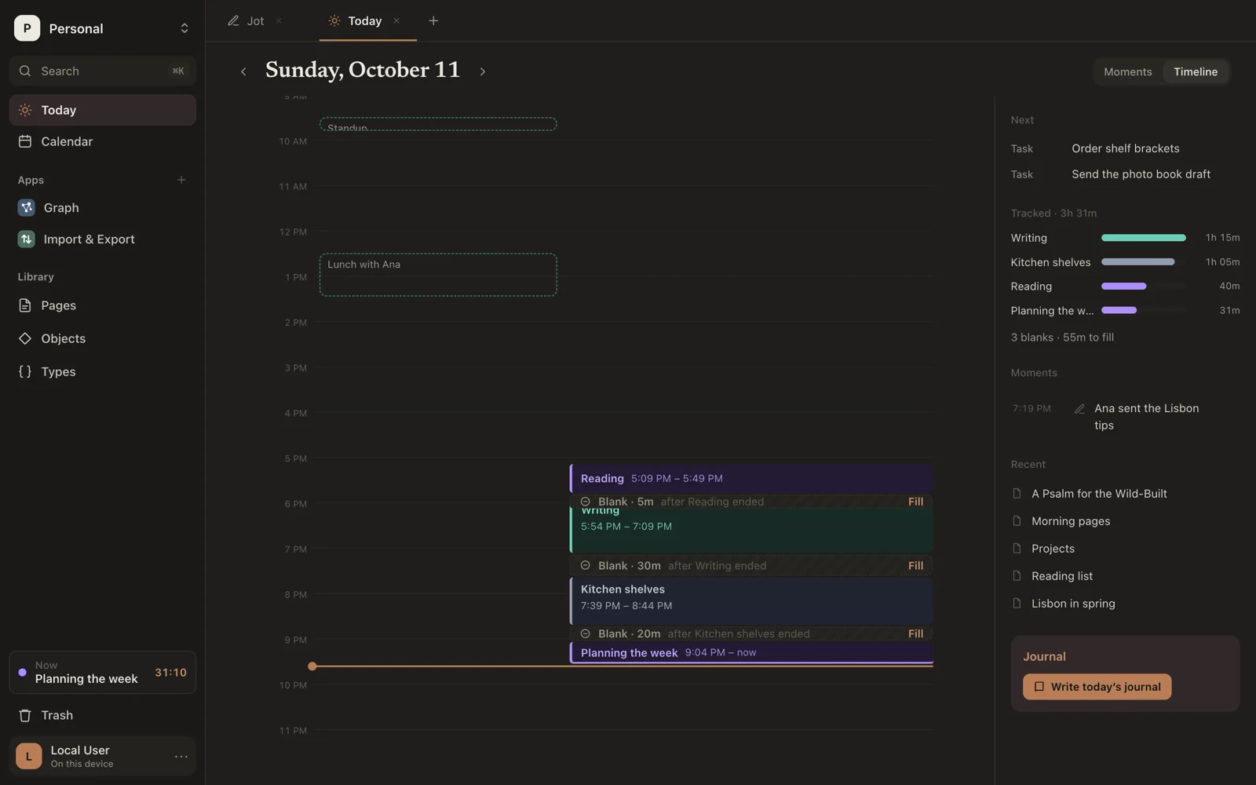1256x785 pixels.
Task: Select the Writing time block
Action: (x=751, y=530)
